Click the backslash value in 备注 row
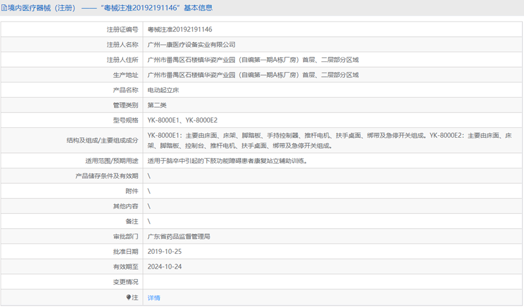The height and width of the screenshot is (308, 524). pos(149,221)
